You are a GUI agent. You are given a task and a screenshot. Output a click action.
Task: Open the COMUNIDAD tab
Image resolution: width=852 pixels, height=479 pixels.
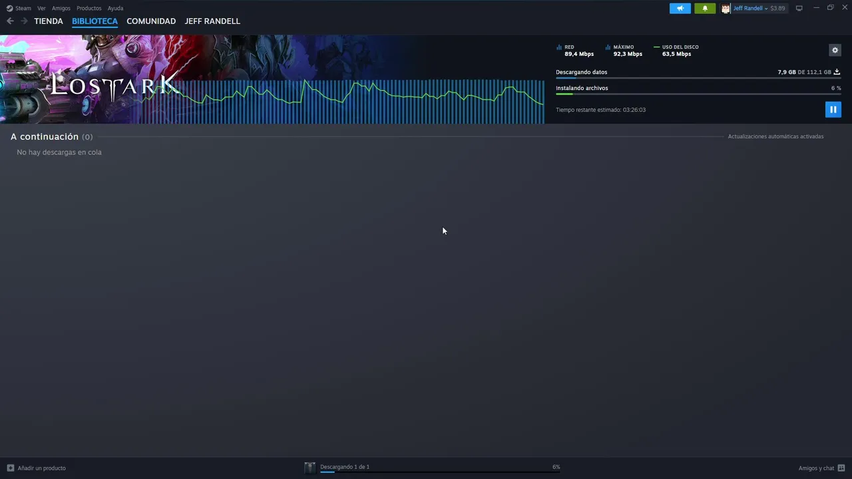151,21
